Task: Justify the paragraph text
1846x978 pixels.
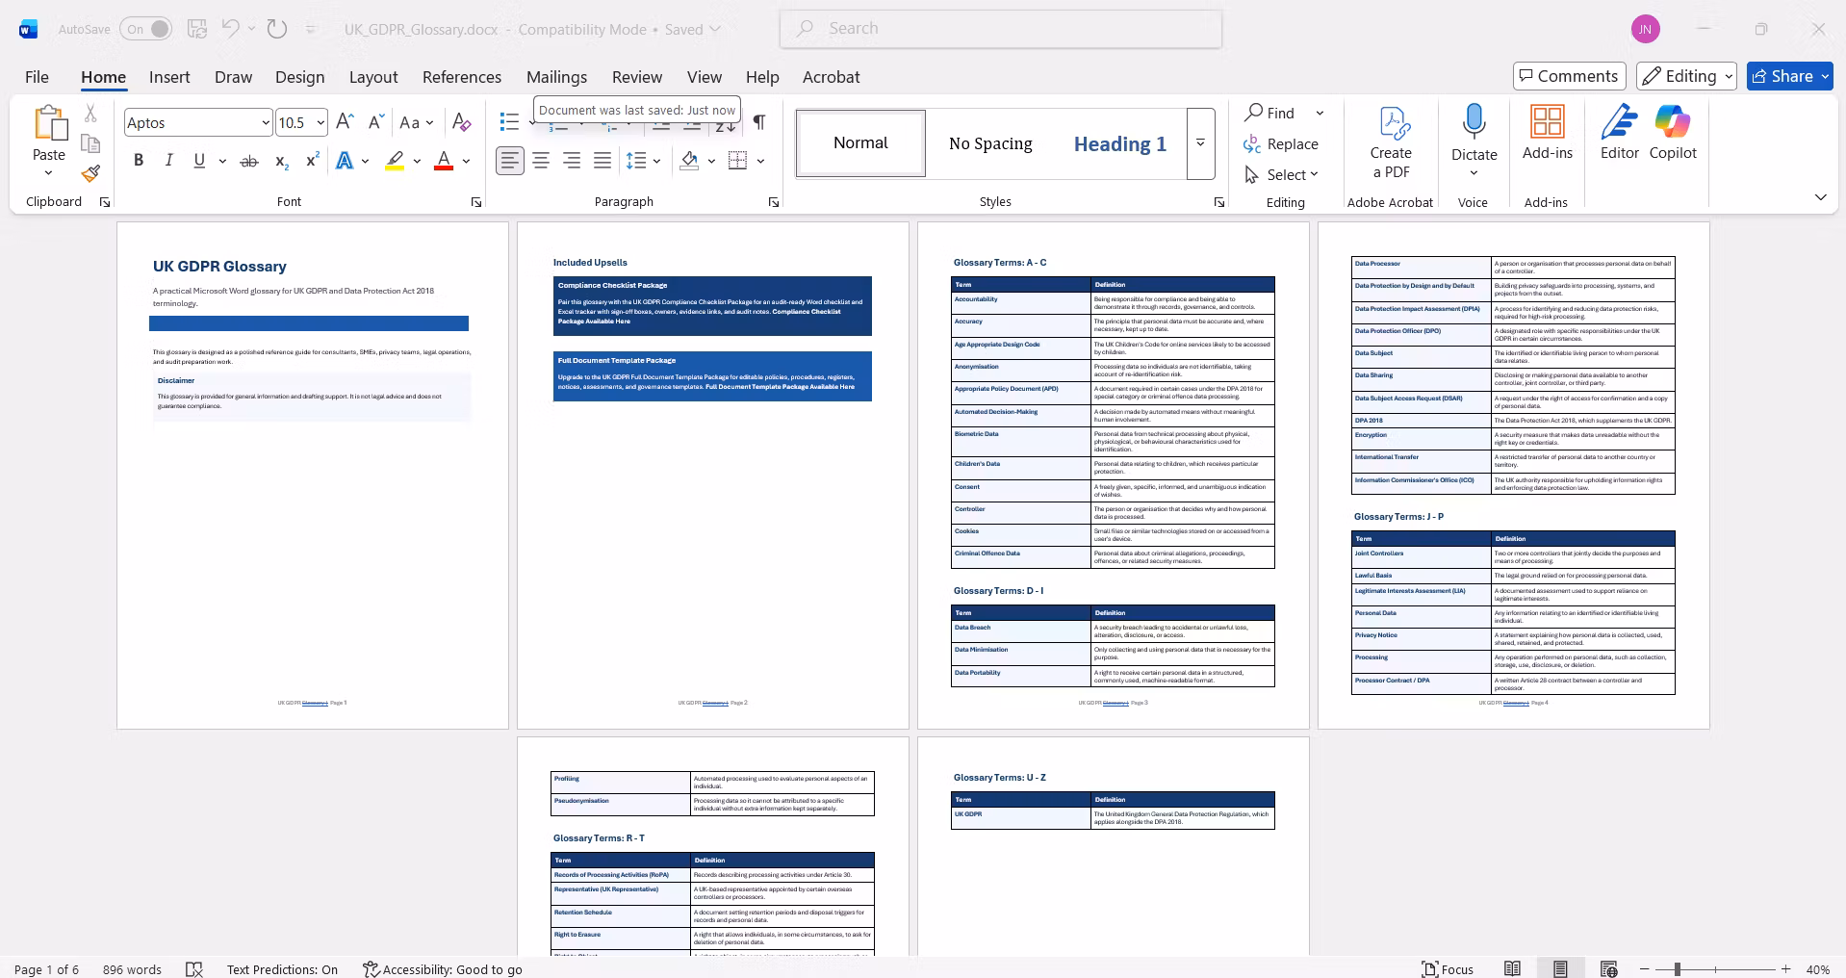Action: coord(603,161)
